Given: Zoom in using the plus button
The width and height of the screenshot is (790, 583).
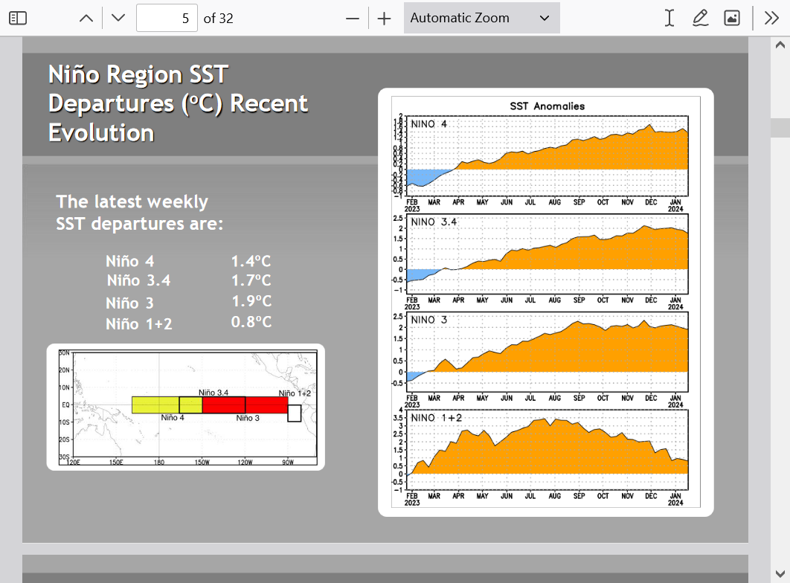Looking at the screenshot, I should (x=384, y=18).
